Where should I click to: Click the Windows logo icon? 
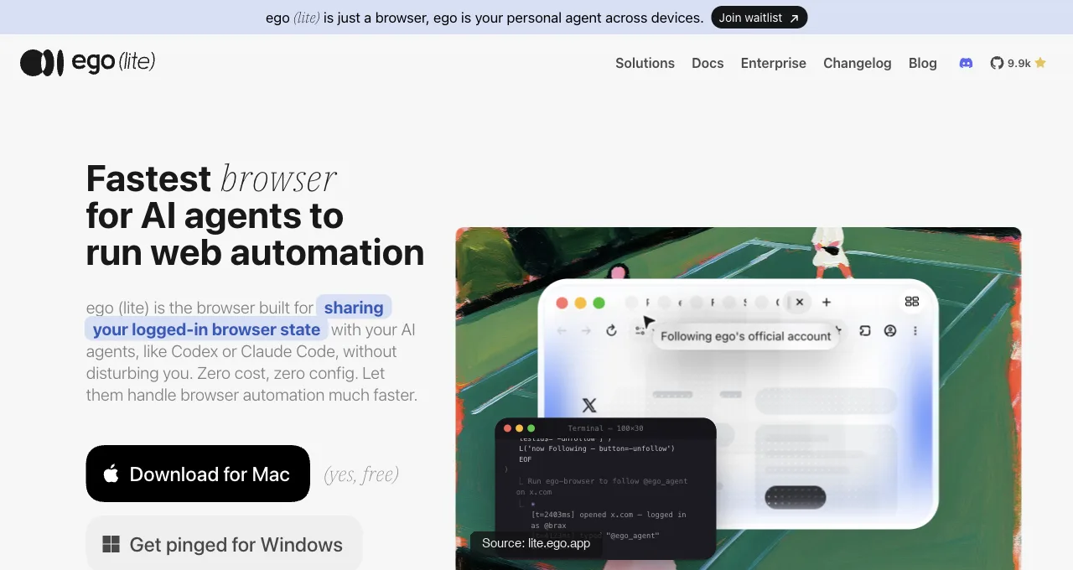(111, 545)
